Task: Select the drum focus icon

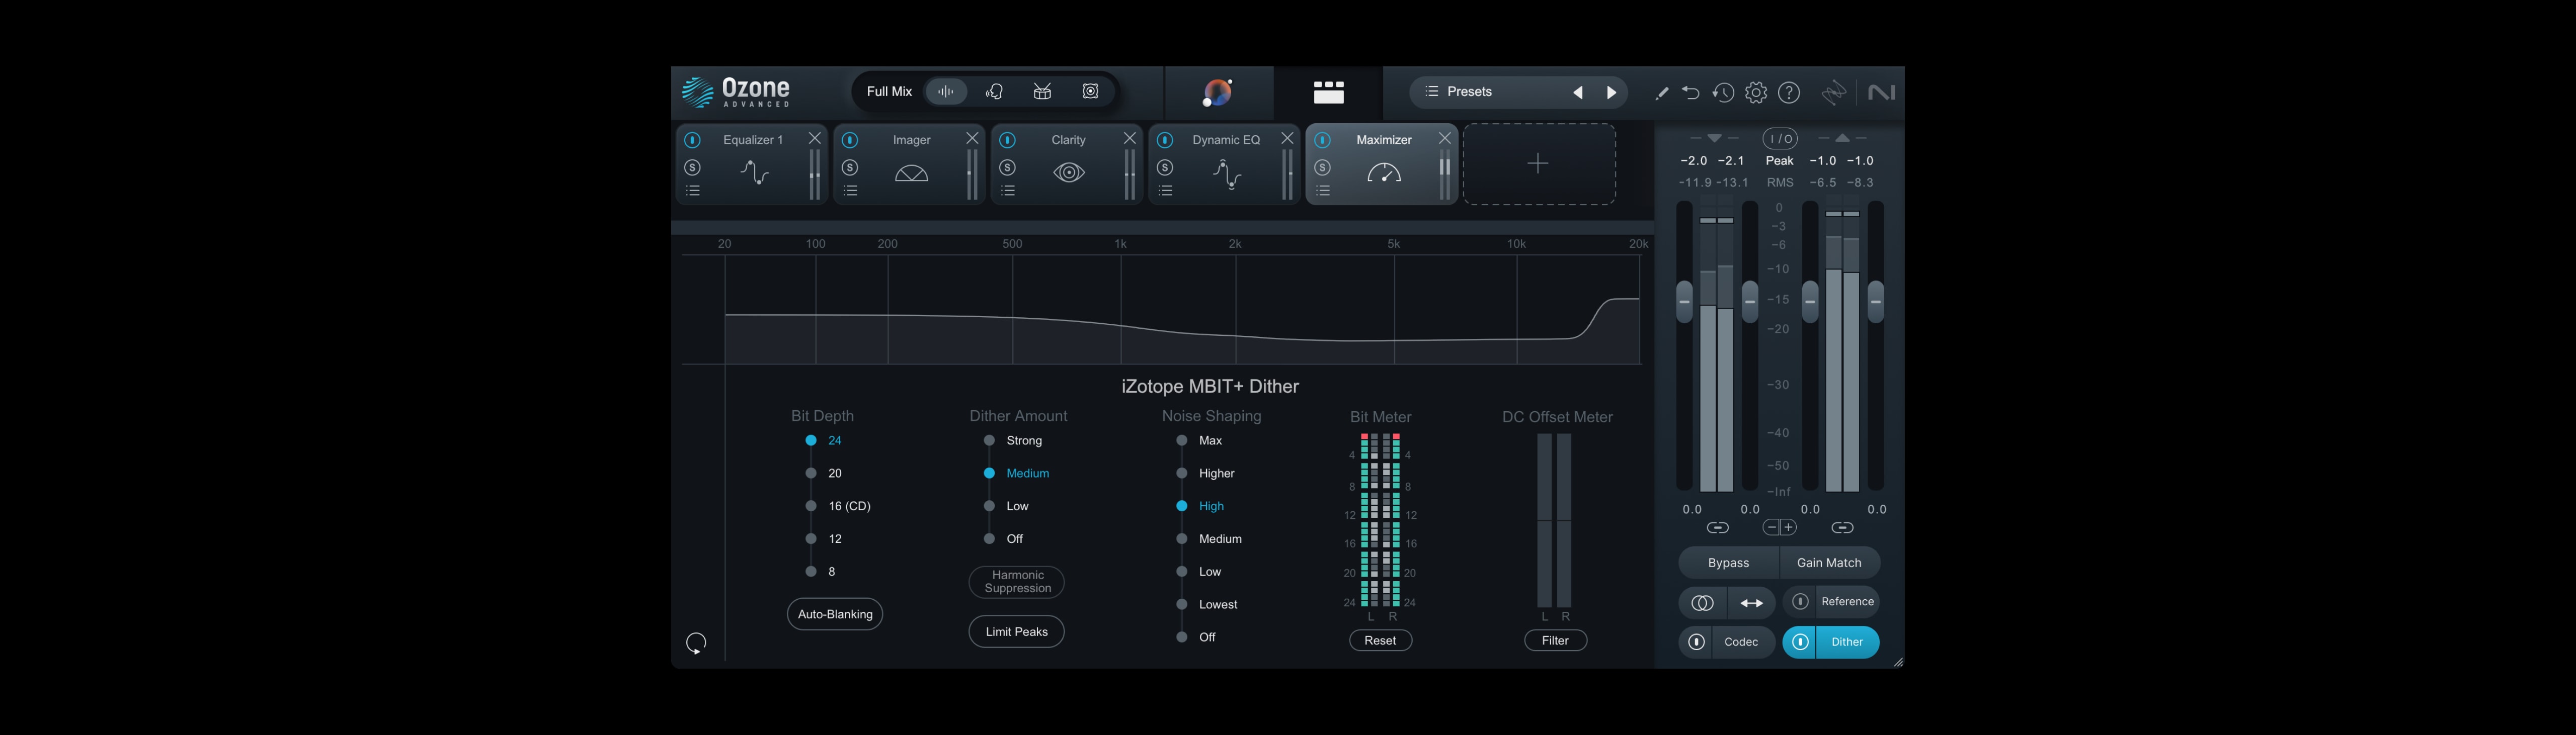Action: [1042, 92]
